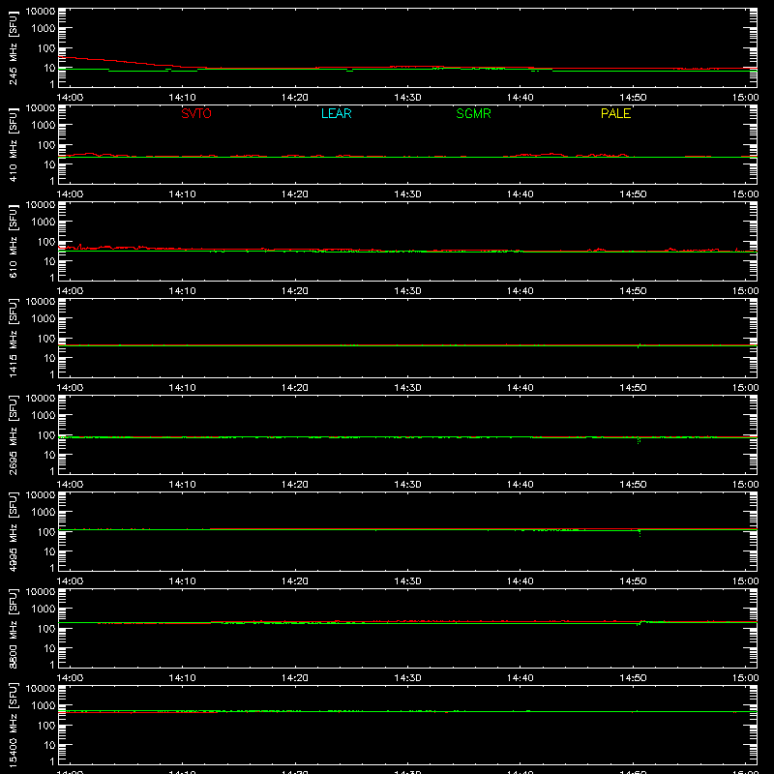Viewport: 774px width, 774px height.
Task: Click the green dip near 14:50 on the 2695 MHz plot
Action: pos(639,440)
